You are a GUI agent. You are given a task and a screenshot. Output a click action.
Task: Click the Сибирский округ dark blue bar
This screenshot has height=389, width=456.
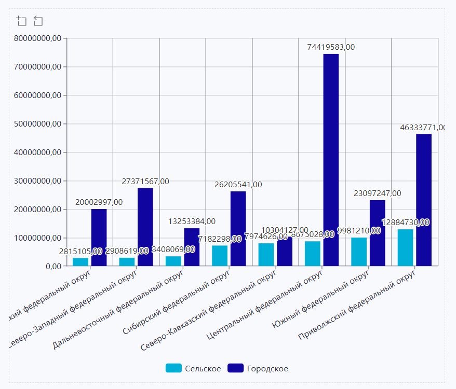click(x=238, y=228)
